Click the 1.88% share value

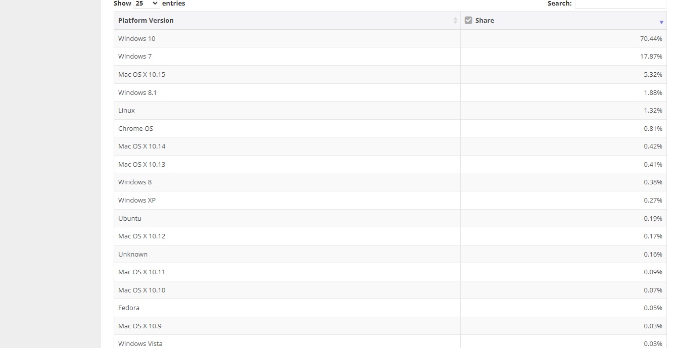(653, 92)
